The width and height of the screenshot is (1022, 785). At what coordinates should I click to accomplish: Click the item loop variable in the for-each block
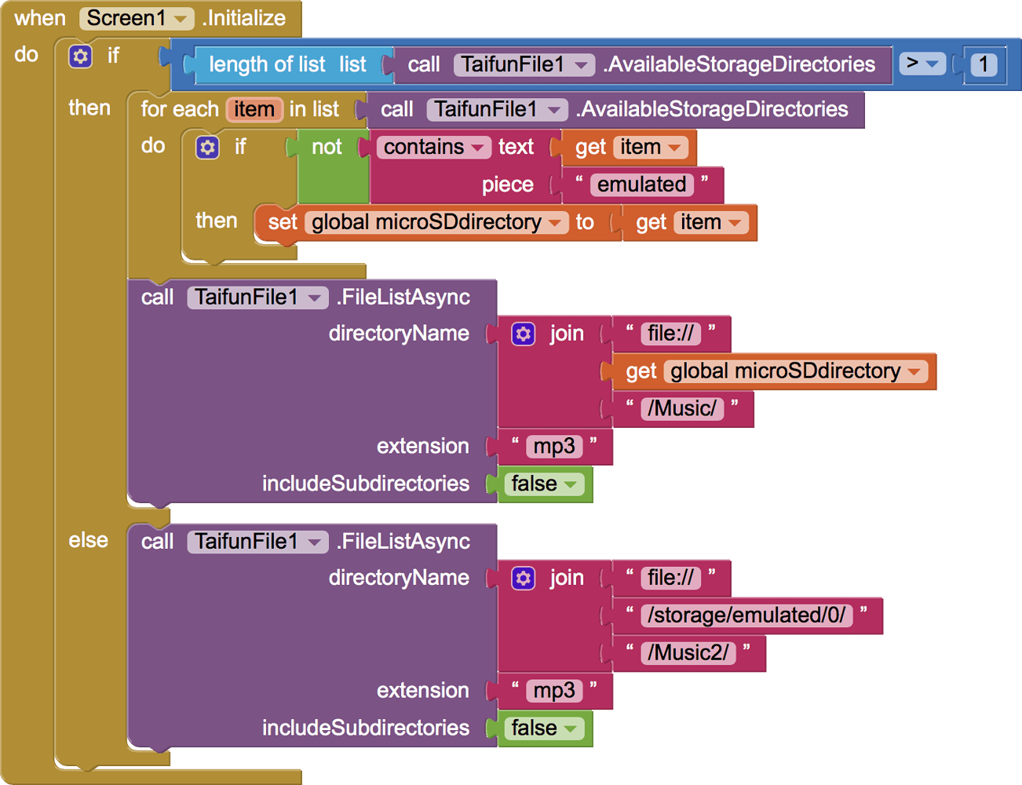pos(254,109)
